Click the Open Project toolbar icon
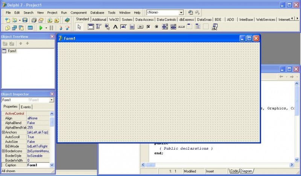301x176 pixels. [x=41, y=20]
